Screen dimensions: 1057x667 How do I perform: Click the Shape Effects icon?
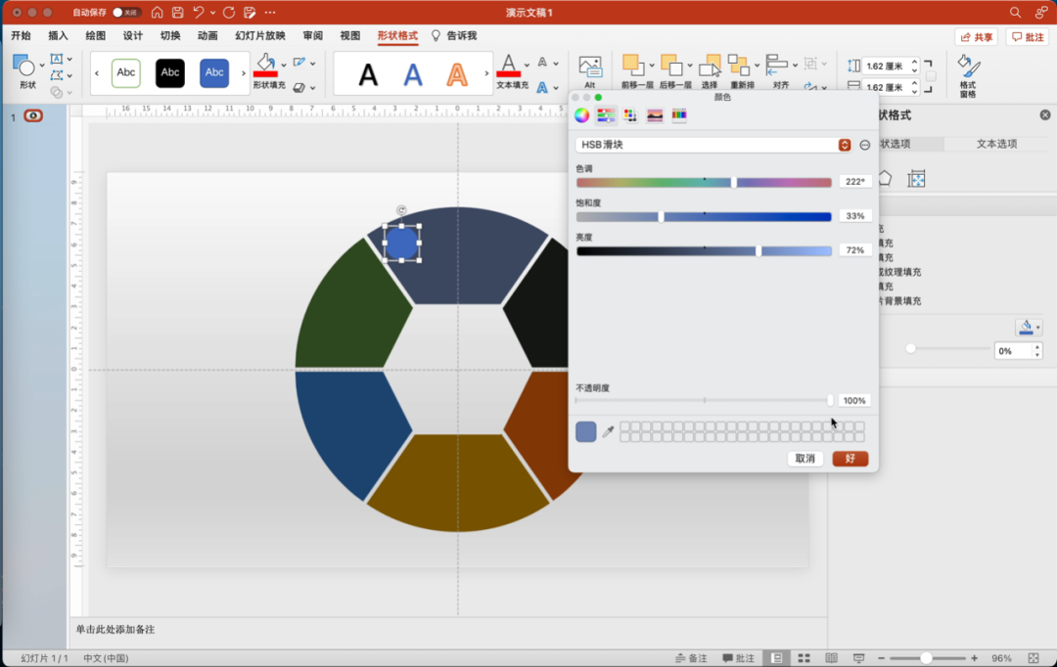tap(299, 88)
